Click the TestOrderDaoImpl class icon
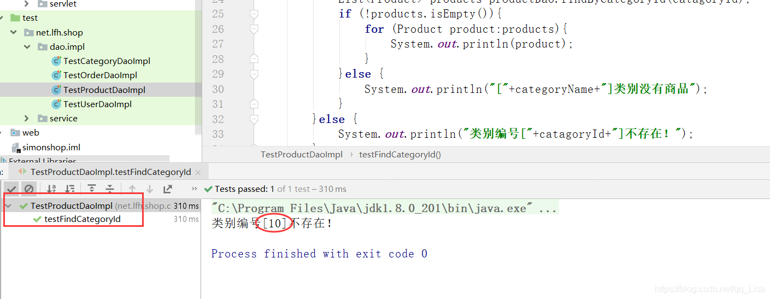The width and height of the screenshot is (770, 299). pyautogui.click(x=56, y=75)
